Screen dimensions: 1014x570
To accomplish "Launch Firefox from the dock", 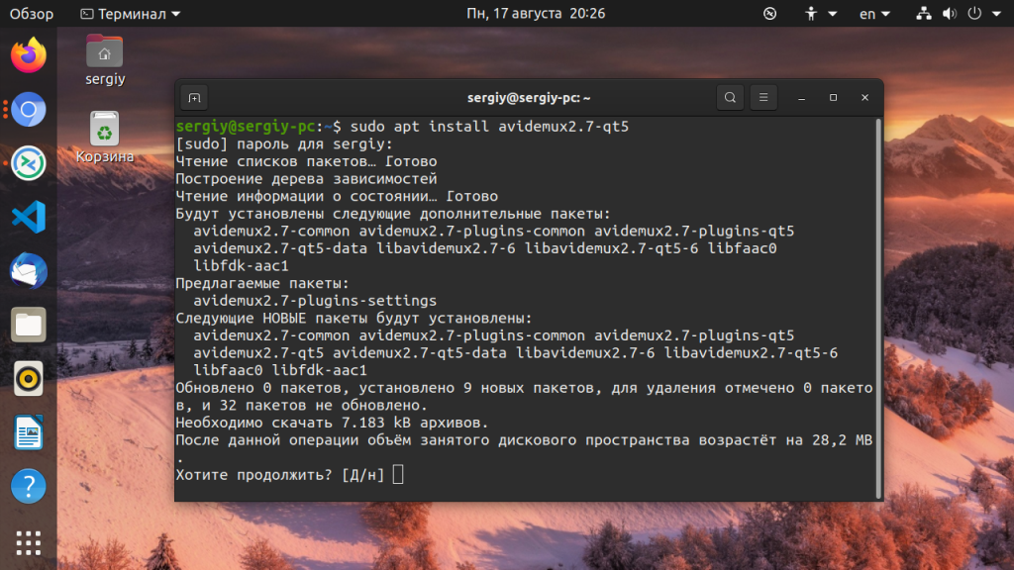I will 27,55.
